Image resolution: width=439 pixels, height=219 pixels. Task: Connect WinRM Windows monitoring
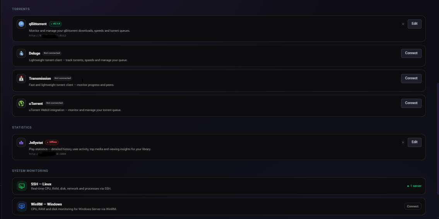[x=413, y=206]
